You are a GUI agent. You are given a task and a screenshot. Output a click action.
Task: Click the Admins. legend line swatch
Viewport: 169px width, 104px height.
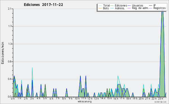tap(112, 8)
